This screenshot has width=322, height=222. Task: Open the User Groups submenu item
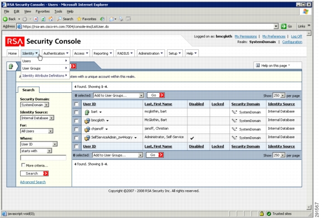pyautogui.click(x=45, y=68)
